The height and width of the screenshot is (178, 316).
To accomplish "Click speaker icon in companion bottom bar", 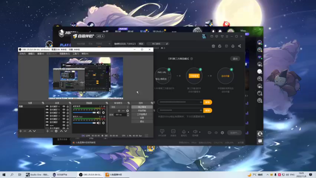I will (x=195, y=132).
